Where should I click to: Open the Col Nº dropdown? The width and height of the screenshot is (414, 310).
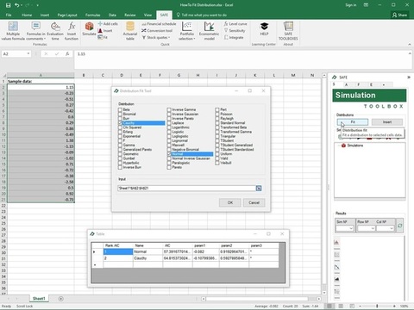(392, 228)
